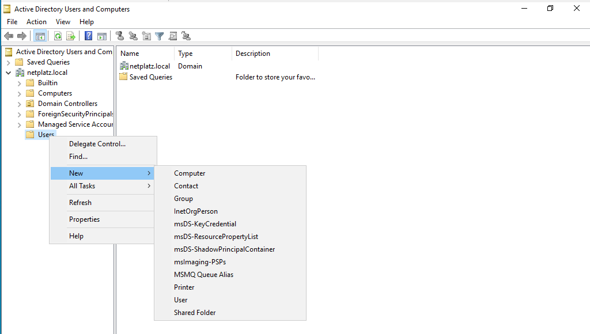
Task: Click the Forward arrow in the toolbar
Action: click(22, 36)
